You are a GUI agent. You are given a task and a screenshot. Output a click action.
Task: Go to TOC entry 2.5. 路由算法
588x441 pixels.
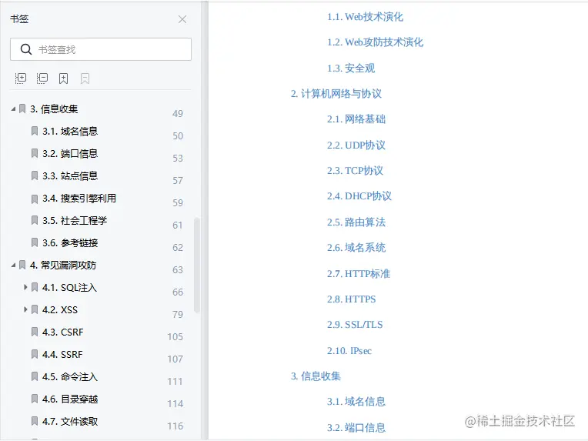[x=356, y=222]
